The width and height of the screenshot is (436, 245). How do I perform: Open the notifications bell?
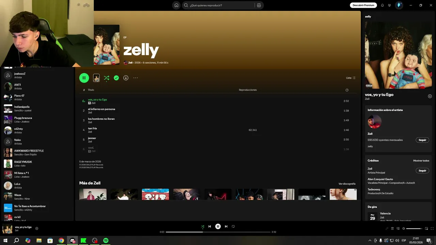[382, 5]
